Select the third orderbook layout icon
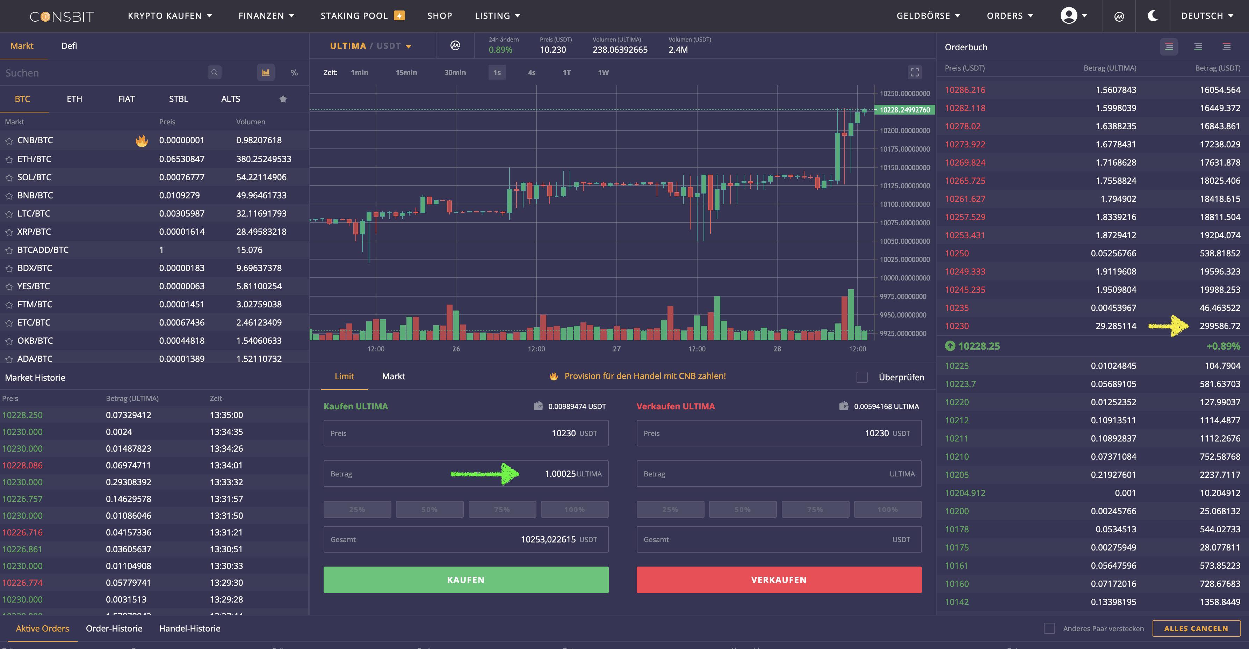 click(1226, 47)
